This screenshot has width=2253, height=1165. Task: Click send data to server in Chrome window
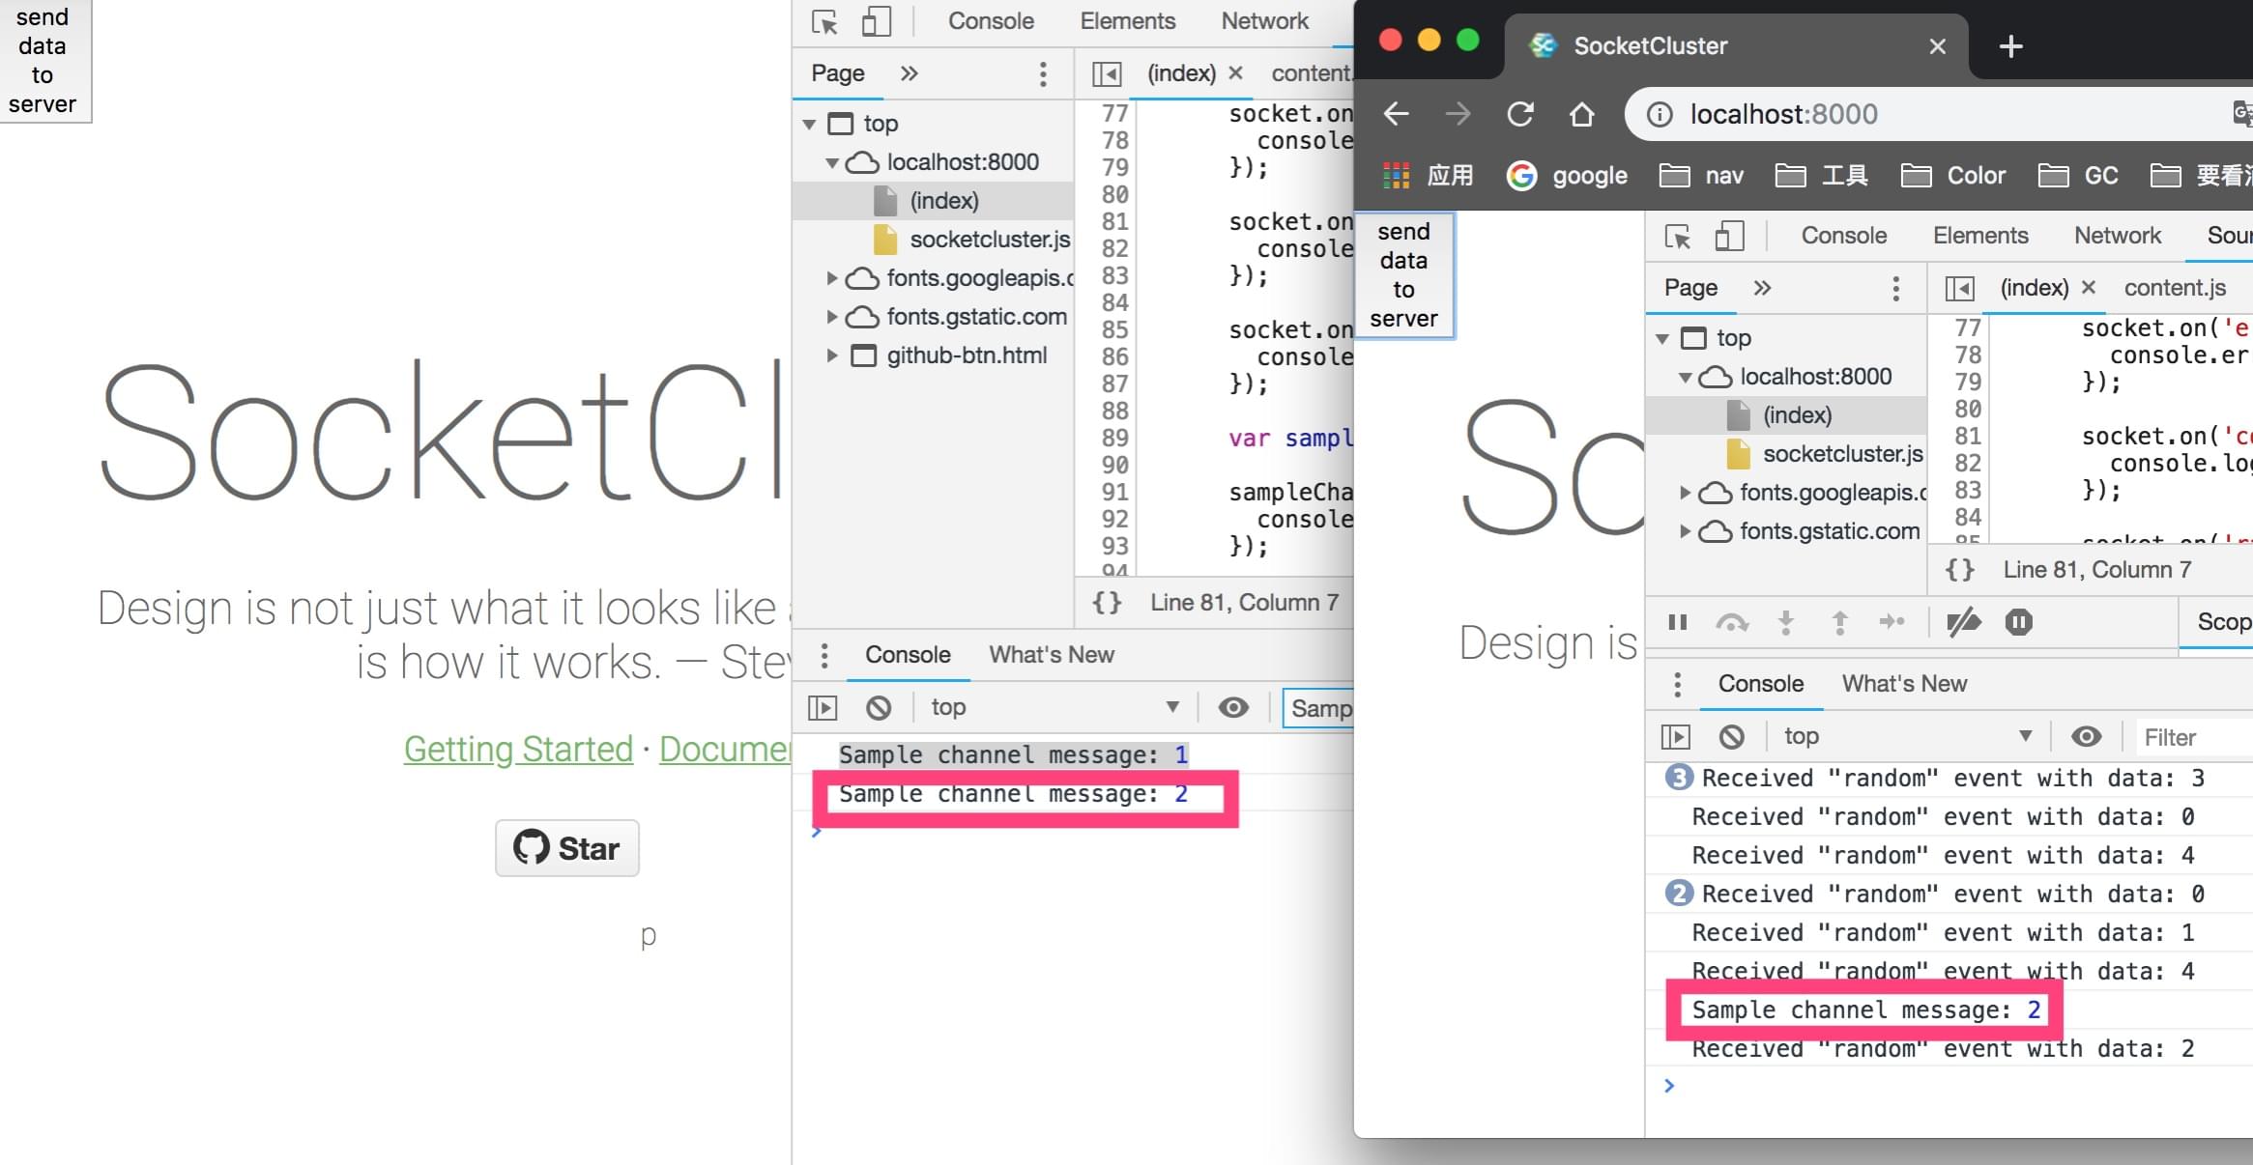1404,275
